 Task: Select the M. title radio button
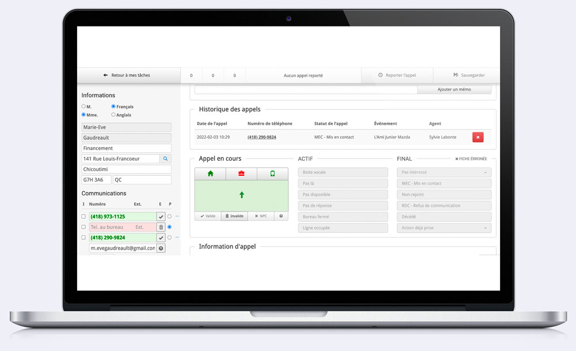pyautogui.click(x=84, y=106)
